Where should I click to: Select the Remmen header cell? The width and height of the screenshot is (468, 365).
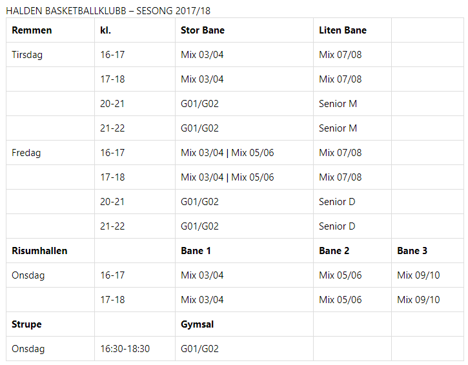pos(32,30)
